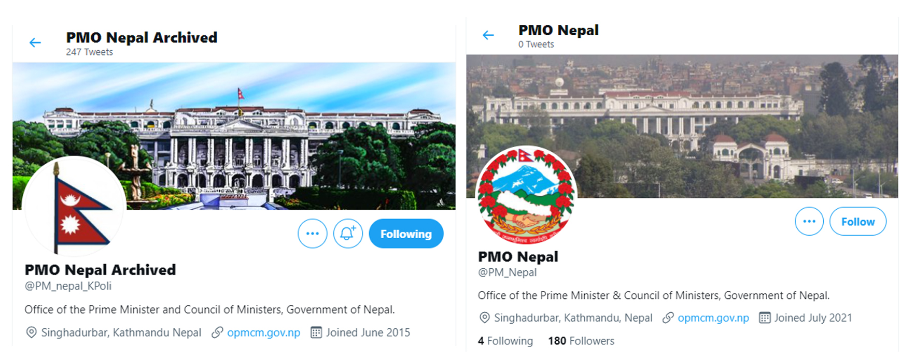901x362 pixels.
Task: Toggle the Following button to unfollow
Action: pyautogui.click(x=406, y=234)
